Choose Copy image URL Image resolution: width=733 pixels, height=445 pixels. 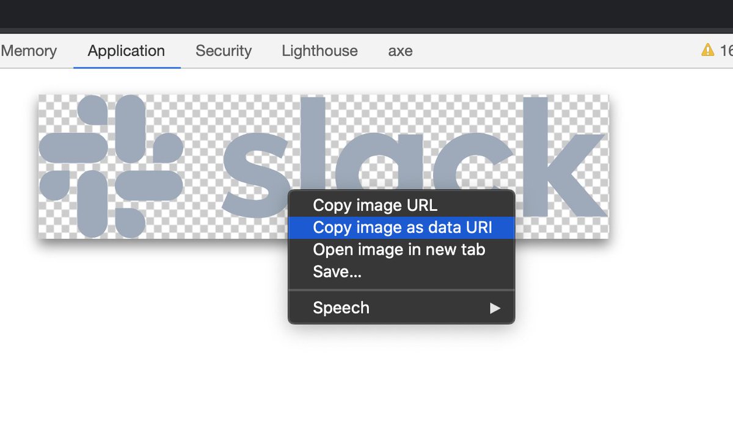point(375,205)
